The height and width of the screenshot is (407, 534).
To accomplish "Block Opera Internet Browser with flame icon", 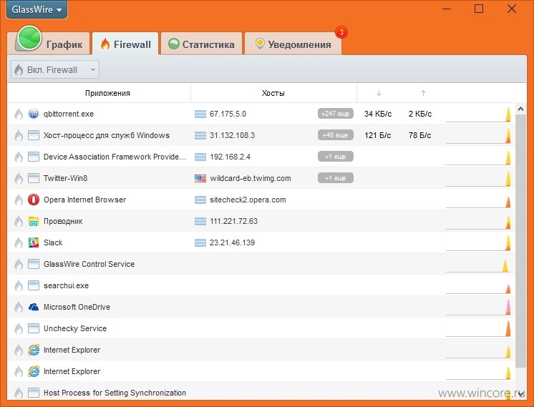I will tap(19, 200).
